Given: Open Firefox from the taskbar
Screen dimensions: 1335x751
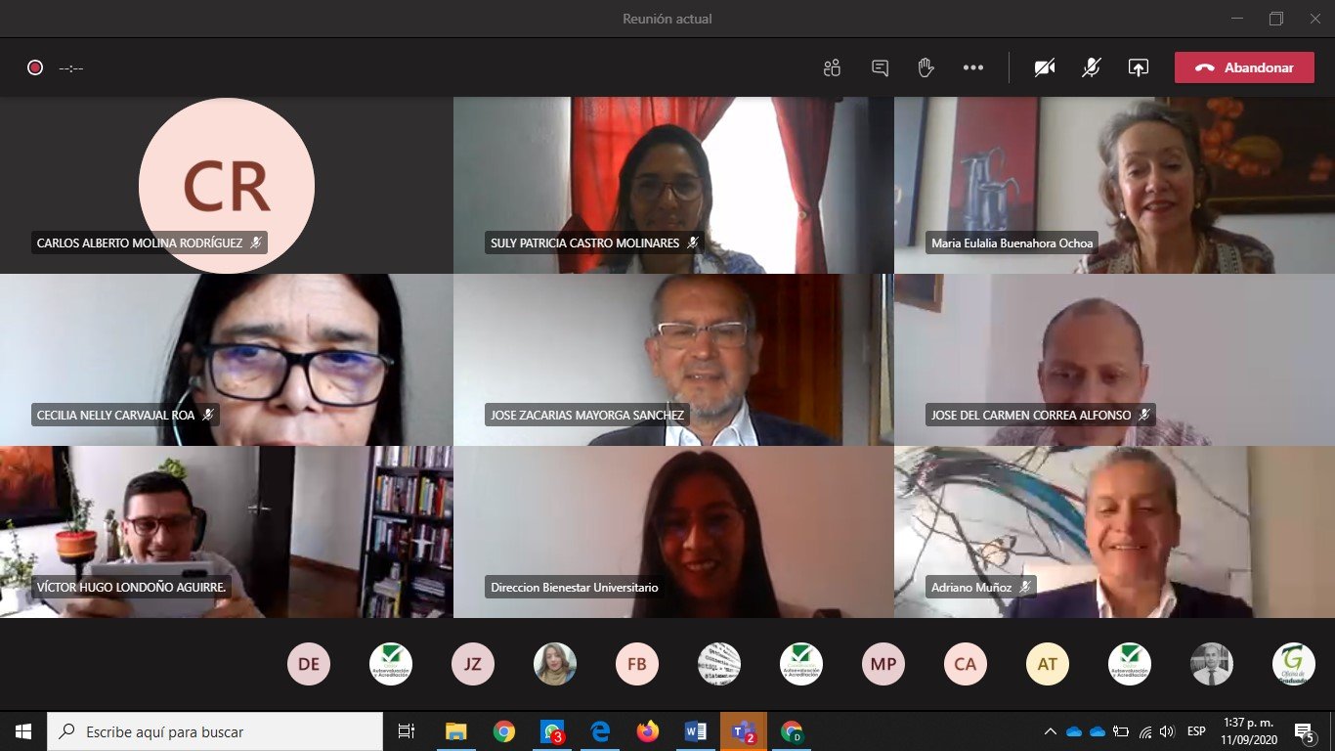Looking at the screenshot, I should [x=647, y=731].
